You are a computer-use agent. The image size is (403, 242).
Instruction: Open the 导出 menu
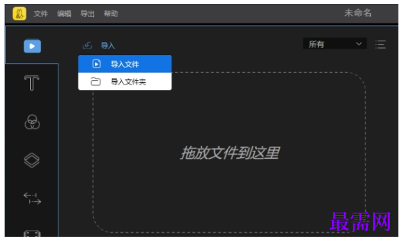tap(87, 14)
